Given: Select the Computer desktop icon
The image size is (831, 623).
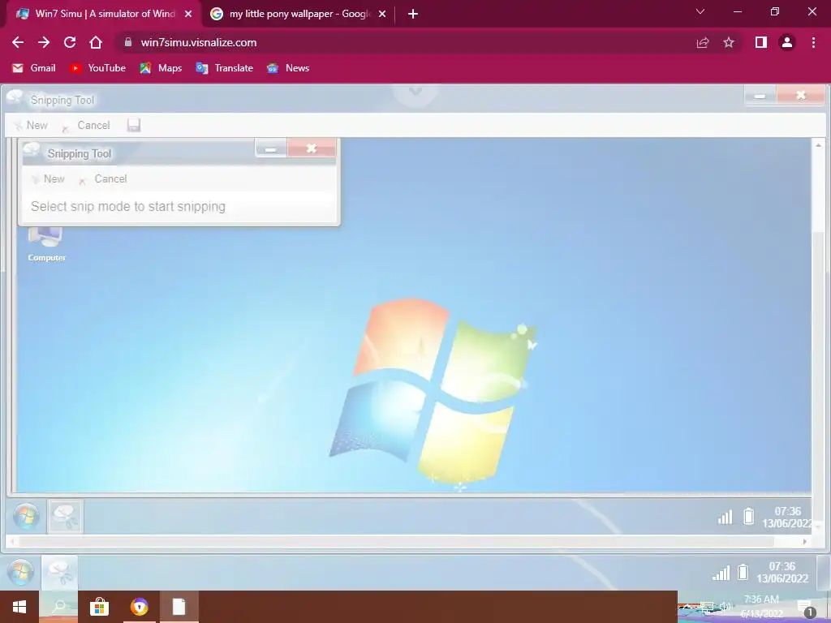Looking at the screenshot, I should click(x=46, y=244).
